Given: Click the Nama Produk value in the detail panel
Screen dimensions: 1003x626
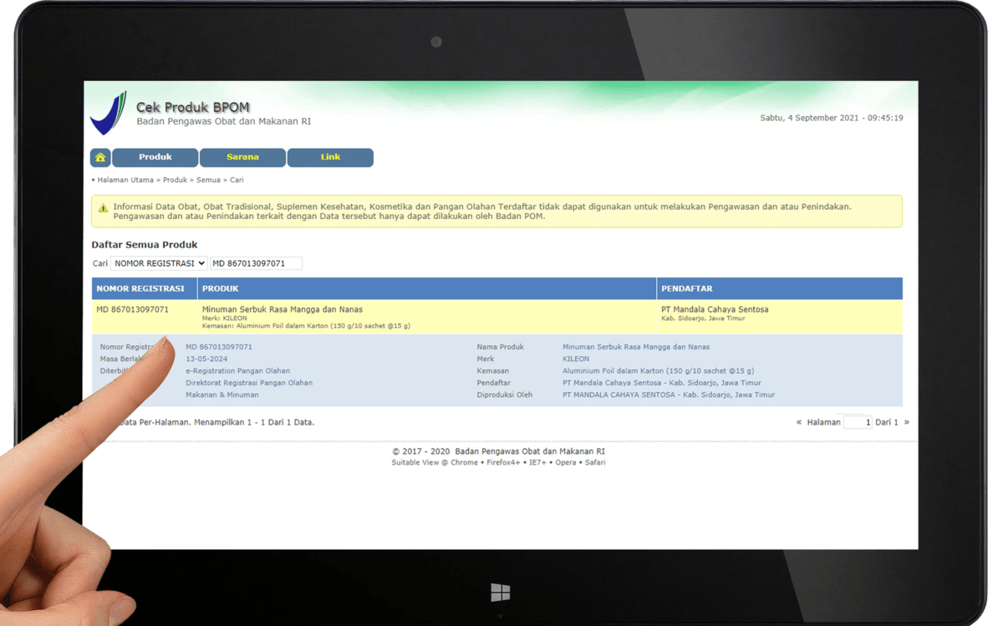Looking at the screenshot, I should (636, 347).
